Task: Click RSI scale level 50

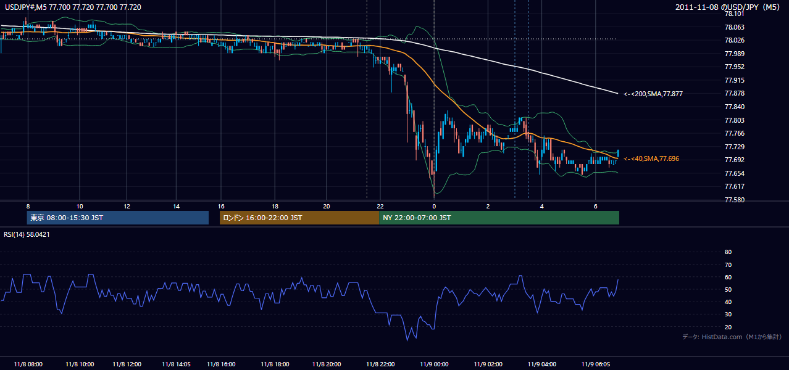Action: [728, 289]
